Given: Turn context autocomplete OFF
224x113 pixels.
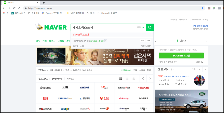Looking at the screenshot, I should pyautogui.click(x=148, y=41).
